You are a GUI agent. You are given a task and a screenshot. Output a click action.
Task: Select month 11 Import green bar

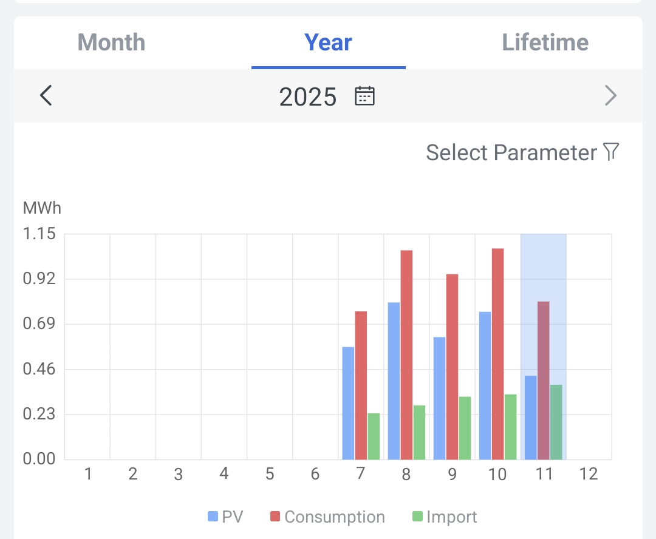point(556,422)
